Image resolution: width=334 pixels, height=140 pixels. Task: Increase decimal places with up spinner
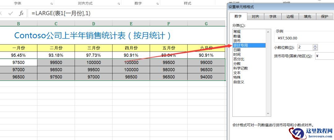click(315, 46)
